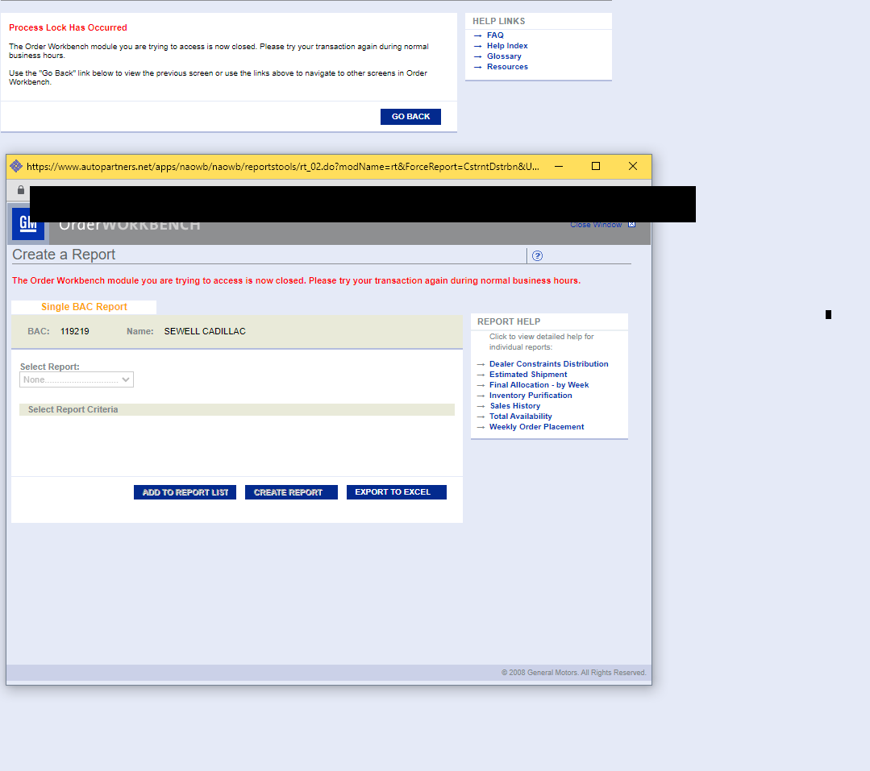Click the GM logo in the header

[x=27, y=224]
